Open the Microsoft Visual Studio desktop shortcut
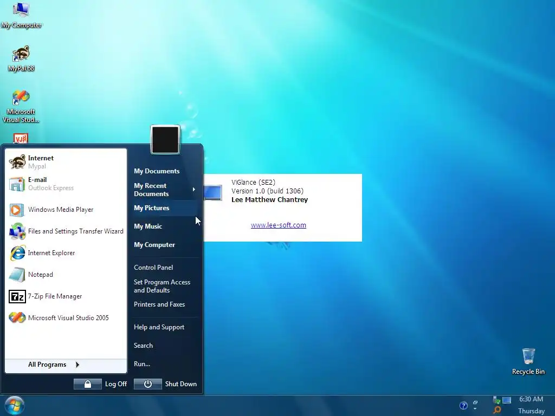 point(21,106)
